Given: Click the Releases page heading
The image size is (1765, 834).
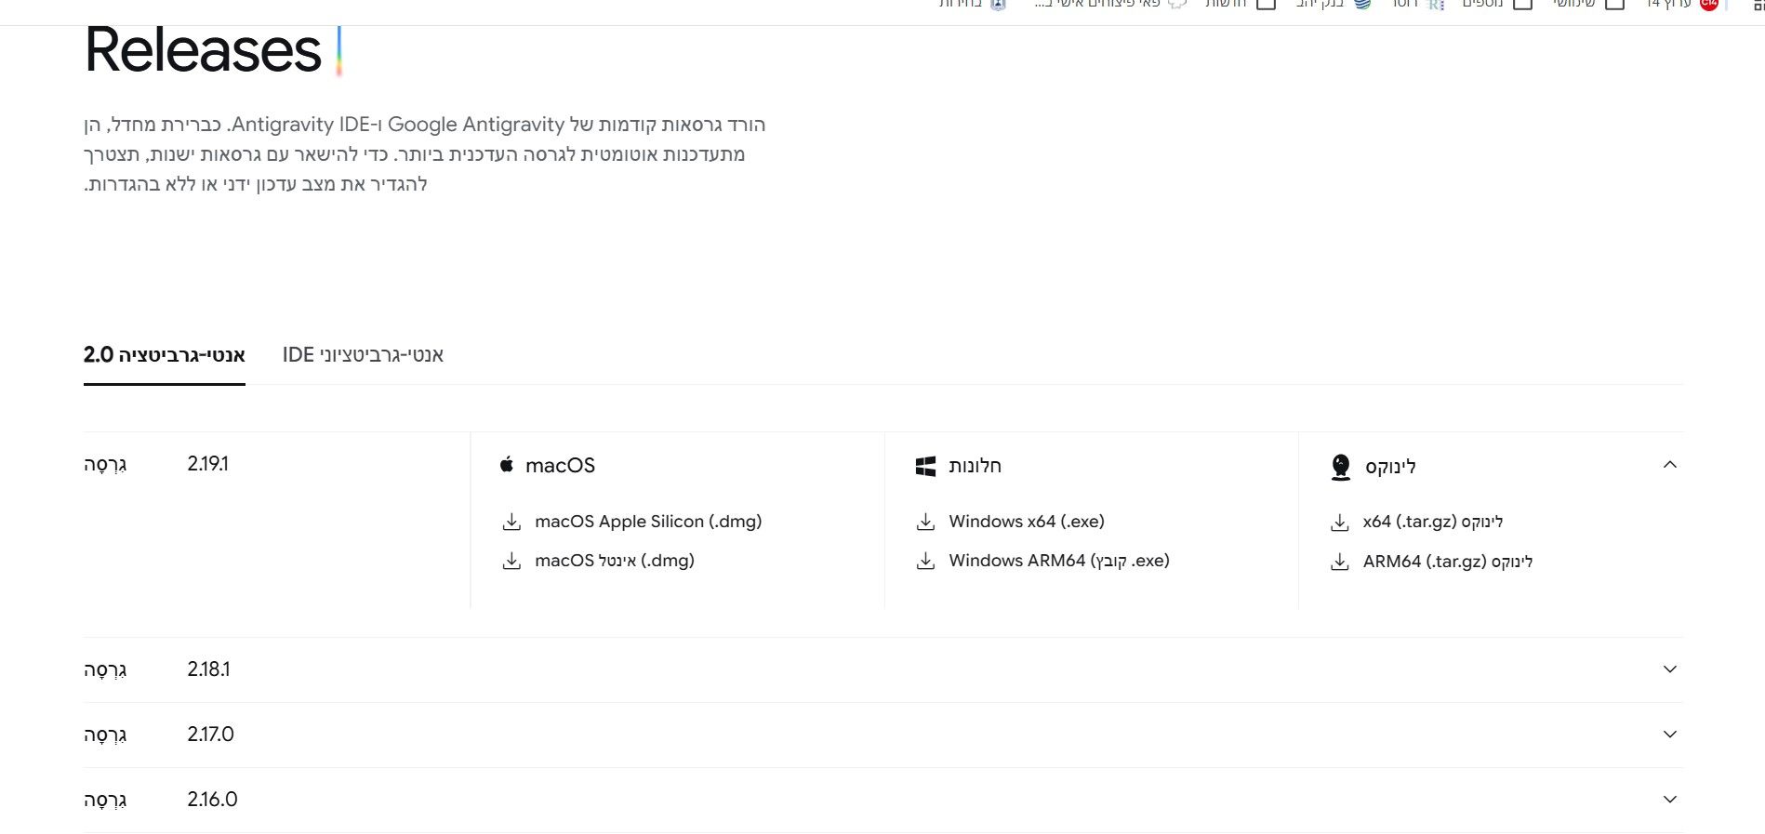Looking at the screenshot, I should pos(203,50).
